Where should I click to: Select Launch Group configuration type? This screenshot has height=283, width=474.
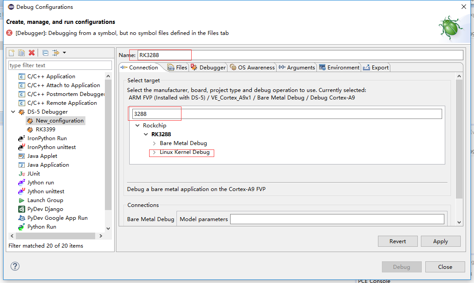click(45, 200)
